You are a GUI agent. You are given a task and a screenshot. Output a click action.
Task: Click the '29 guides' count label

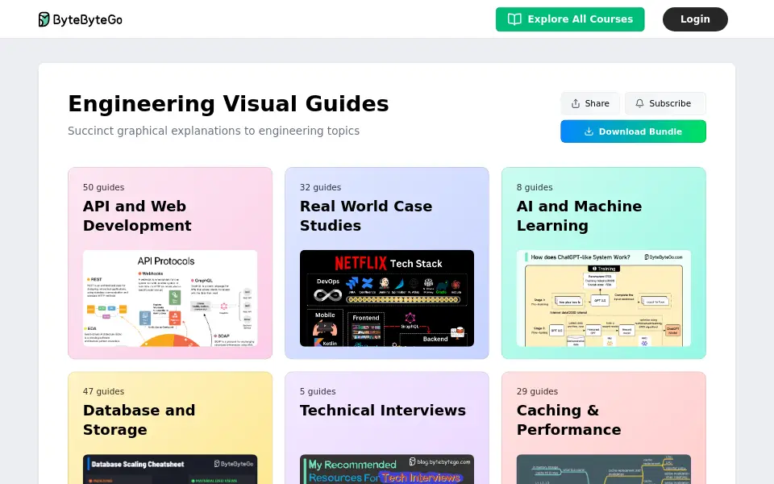click(x=537, y=391)
